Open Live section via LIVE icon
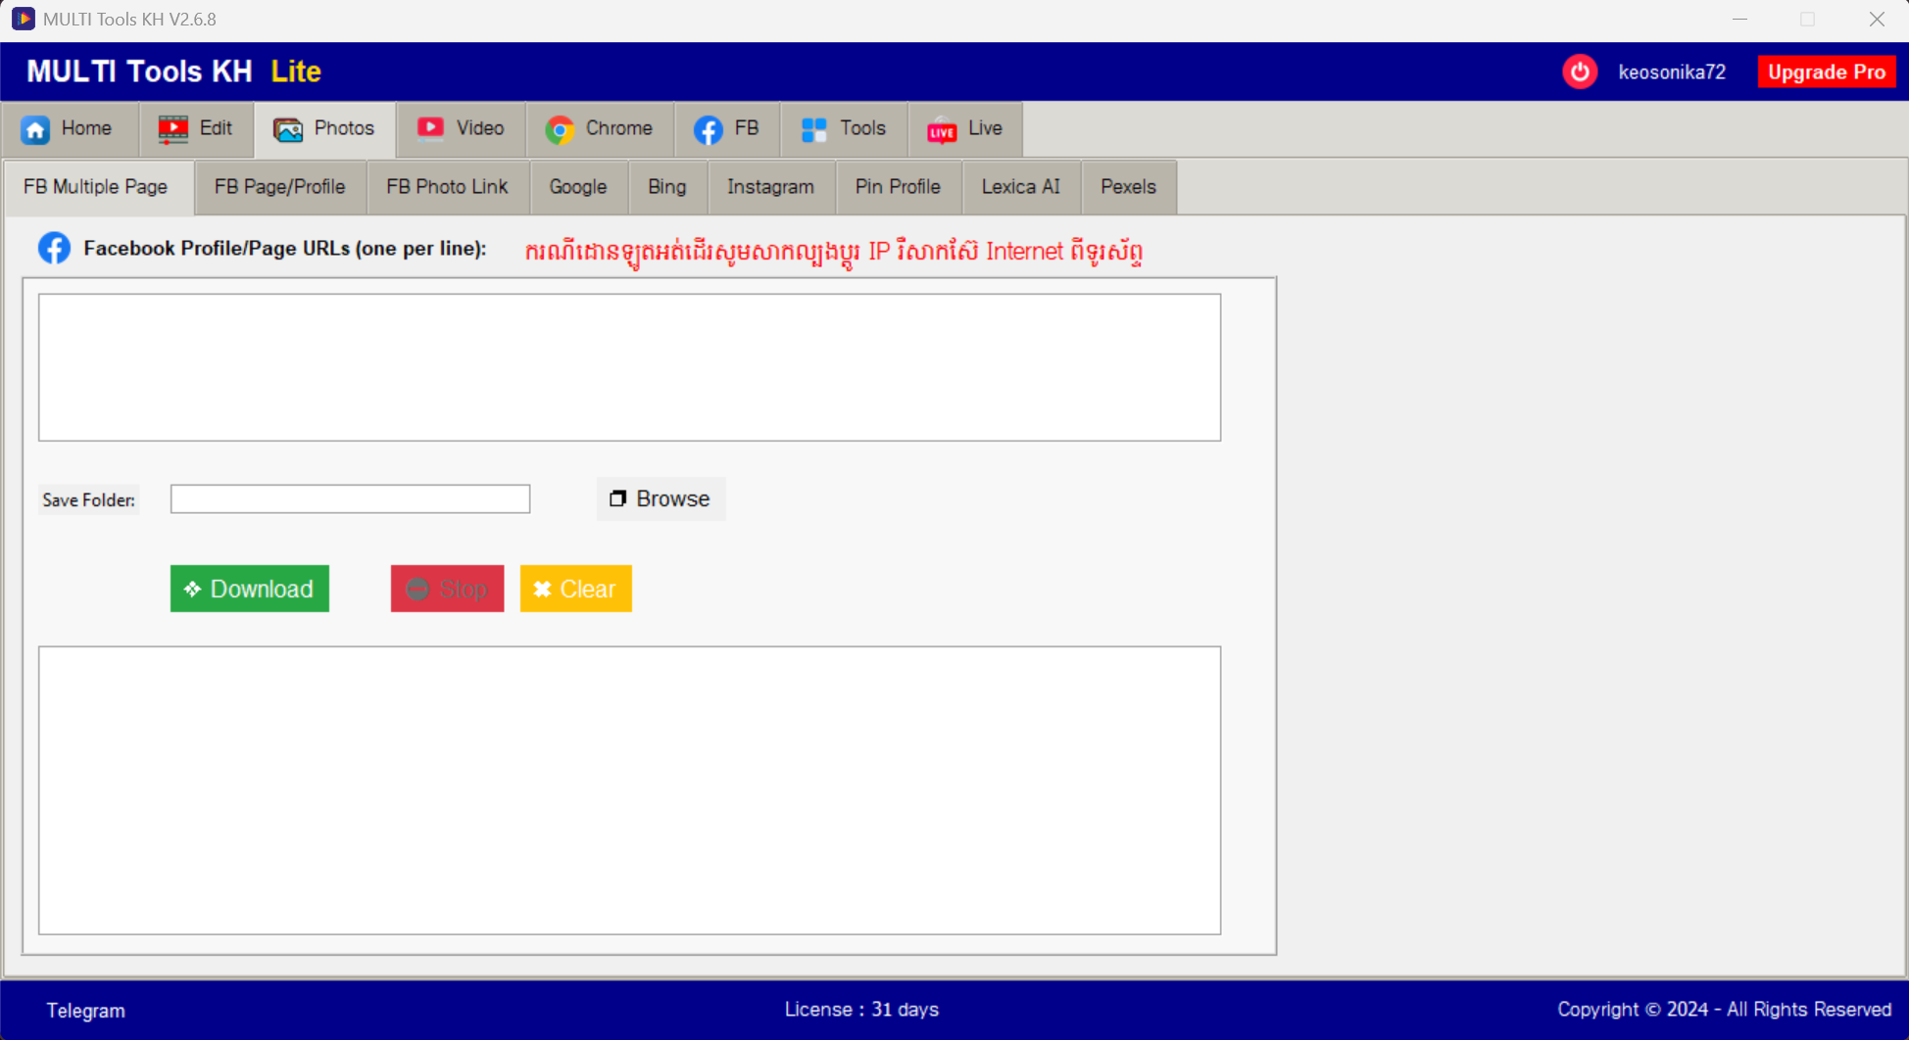Screen dimensions: 1909x1040 pyautogui.click(x=940, y=128)
